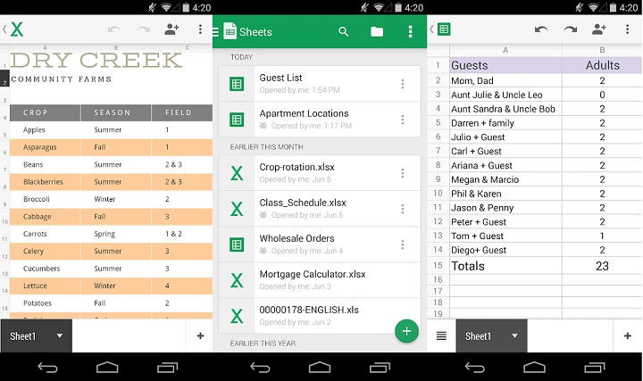Undo in the Dry Creek spreadsheet screen

click(x=114, y=29)
